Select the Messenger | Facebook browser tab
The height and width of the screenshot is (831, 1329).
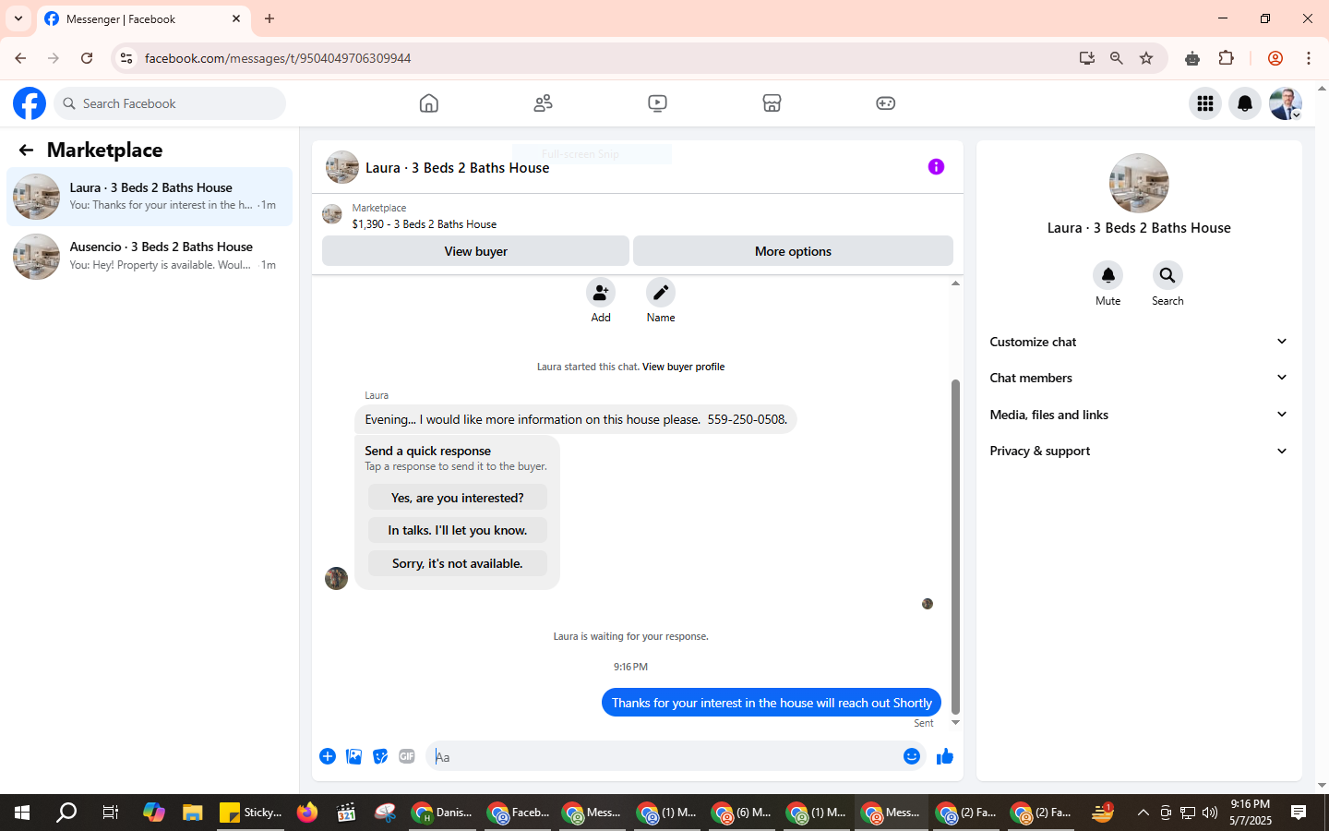(143, 18)
